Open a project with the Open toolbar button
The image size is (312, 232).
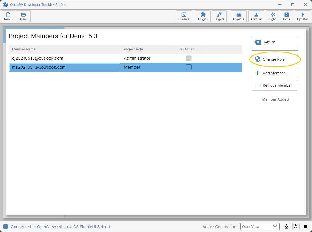[23, 16]
